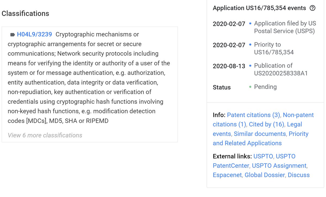This screenshot has height=197, width=326.
Task: Click the classification tag icon
Action: tap(12, 35)
